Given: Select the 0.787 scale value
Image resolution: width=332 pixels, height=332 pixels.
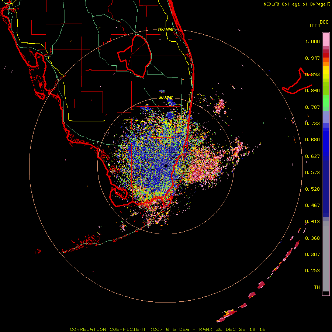Looking at the screenshot, I should [312, 107].
